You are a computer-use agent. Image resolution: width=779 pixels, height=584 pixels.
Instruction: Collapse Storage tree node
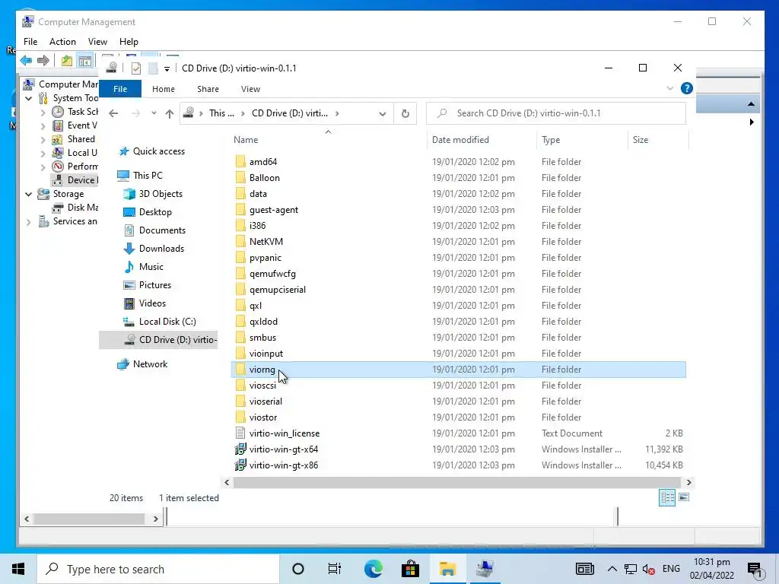[x=29, y=194]
